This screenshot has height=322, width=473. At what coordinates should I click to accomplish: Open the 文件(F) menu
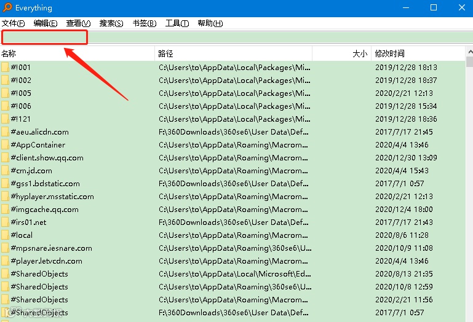[x=13, y=23]
